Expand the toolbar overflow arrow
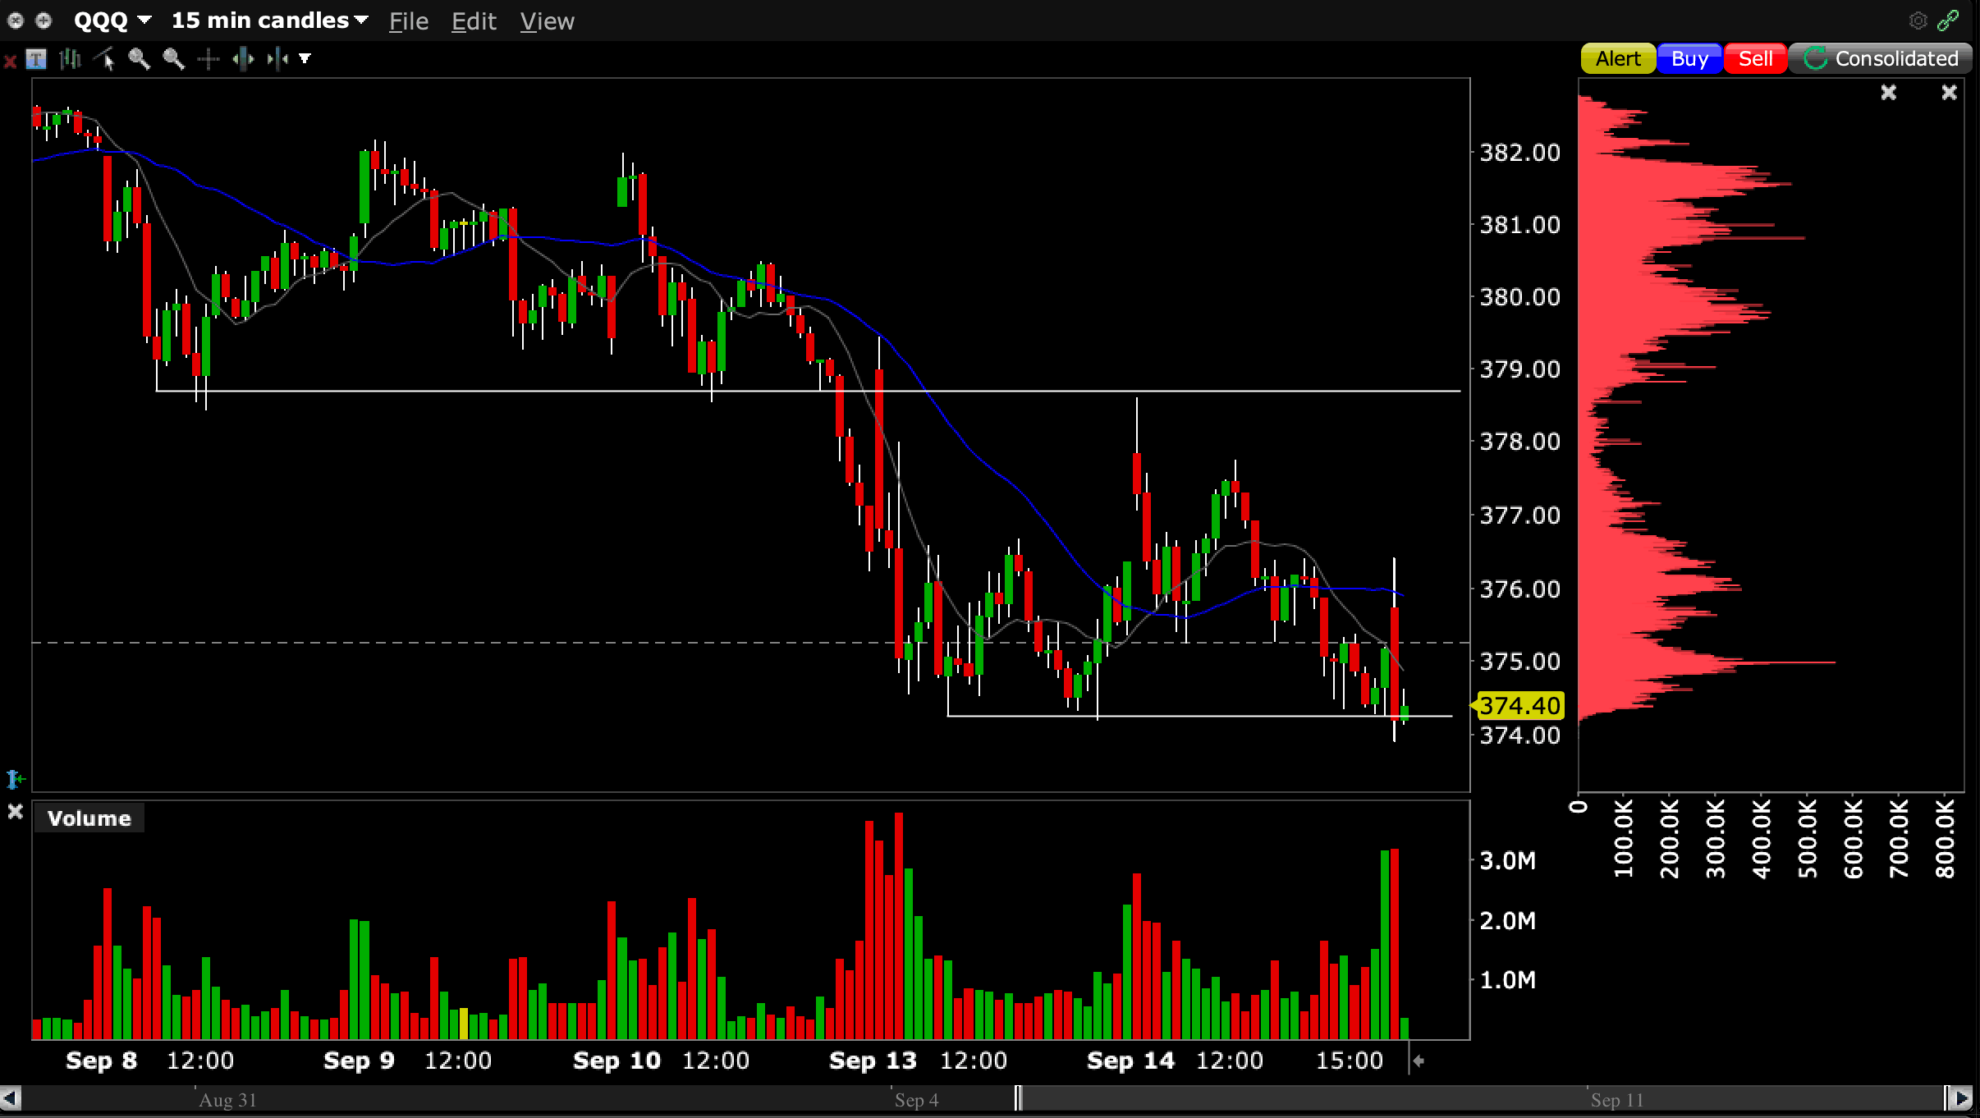 click(305, 59)
